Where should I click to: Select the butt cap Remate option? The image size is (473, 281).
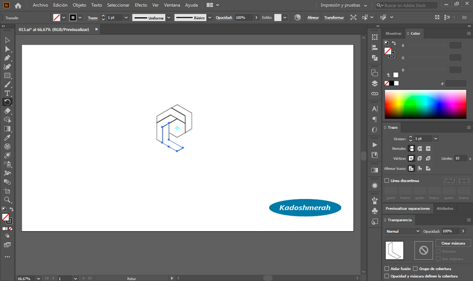411,149
